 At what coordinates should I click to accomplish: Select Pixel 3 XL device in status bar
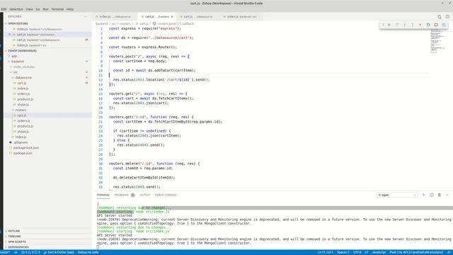(x=416, y=252)
